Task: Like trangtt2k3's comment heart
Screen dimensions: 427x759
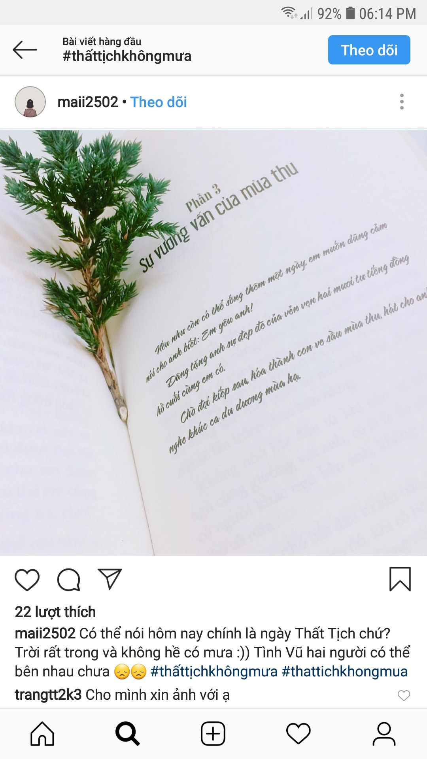Action: click(x=404, y=695)
